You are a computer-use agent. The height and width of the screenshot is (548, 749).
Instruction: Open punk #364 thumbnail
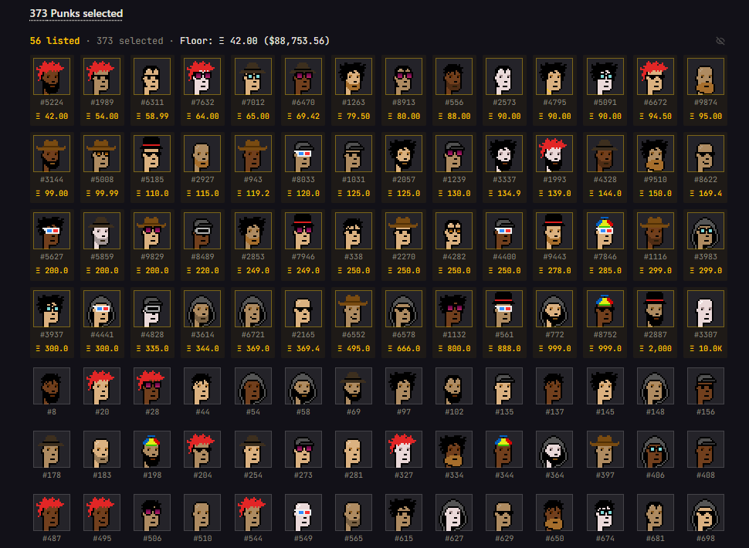[x=554, y=449]
